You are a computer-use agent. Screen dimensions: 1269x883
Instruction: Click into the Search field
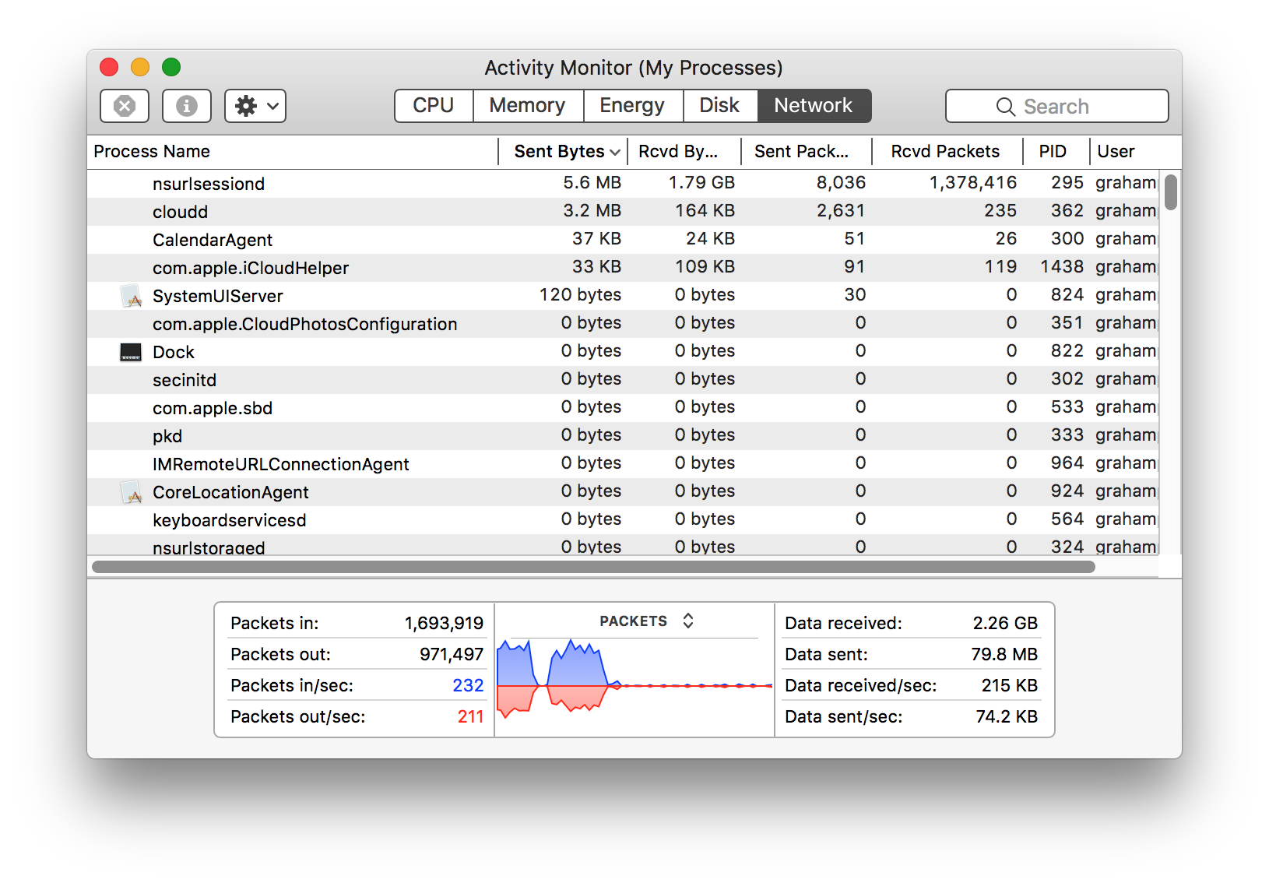pyautogui.click(x=1056, y=106)
